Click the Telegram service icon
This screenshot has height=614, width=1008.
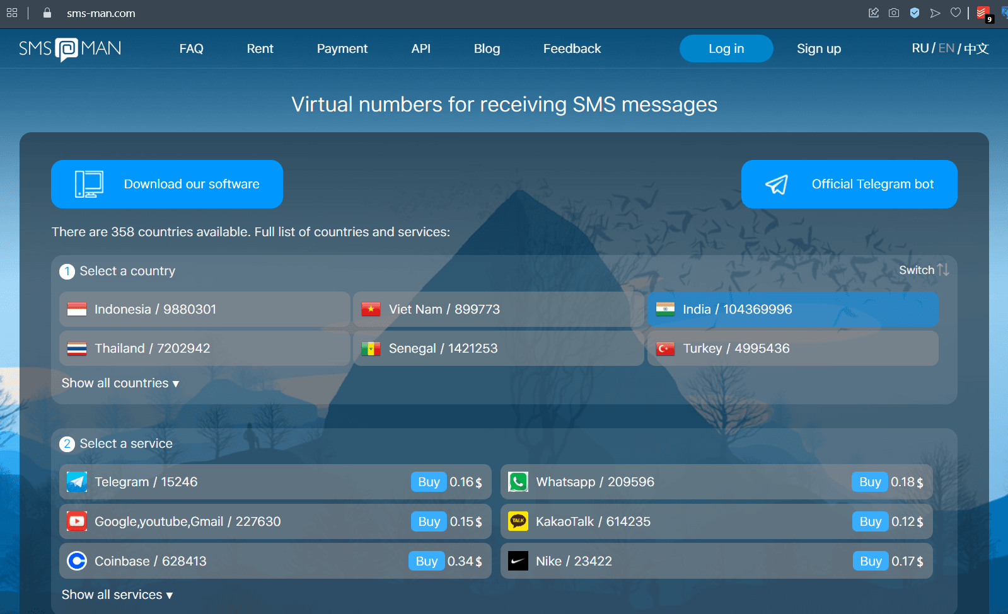point(77,482)
